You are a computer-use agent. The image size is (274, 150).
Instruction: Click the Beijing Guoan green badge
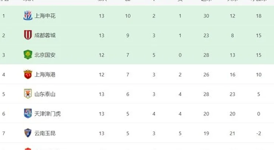pyautogui.click(x=28, y=55)
